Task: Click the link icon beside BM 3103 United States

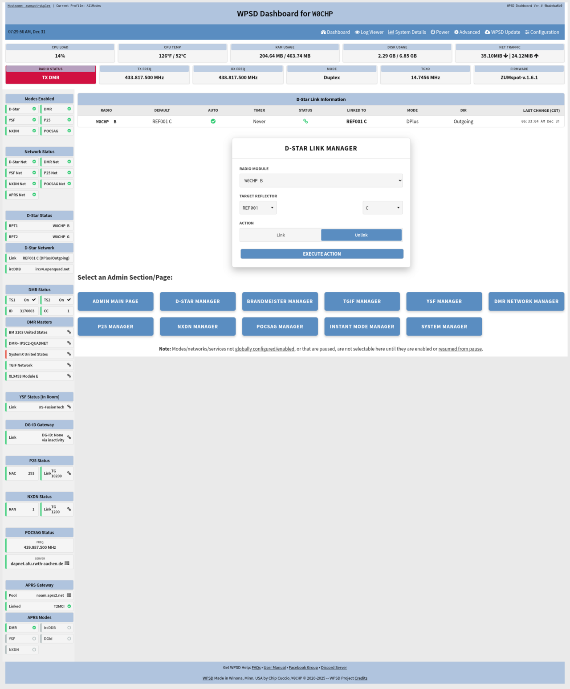Action: click(x=69, y=332)
